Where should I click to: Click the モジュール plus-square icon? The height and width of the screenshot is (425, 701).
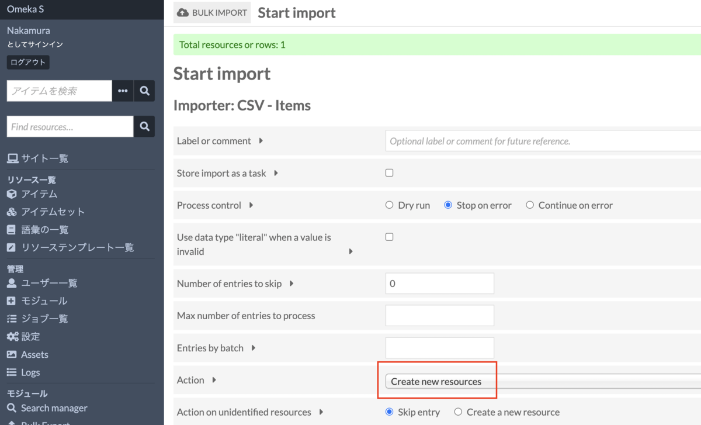coord(12,301)
